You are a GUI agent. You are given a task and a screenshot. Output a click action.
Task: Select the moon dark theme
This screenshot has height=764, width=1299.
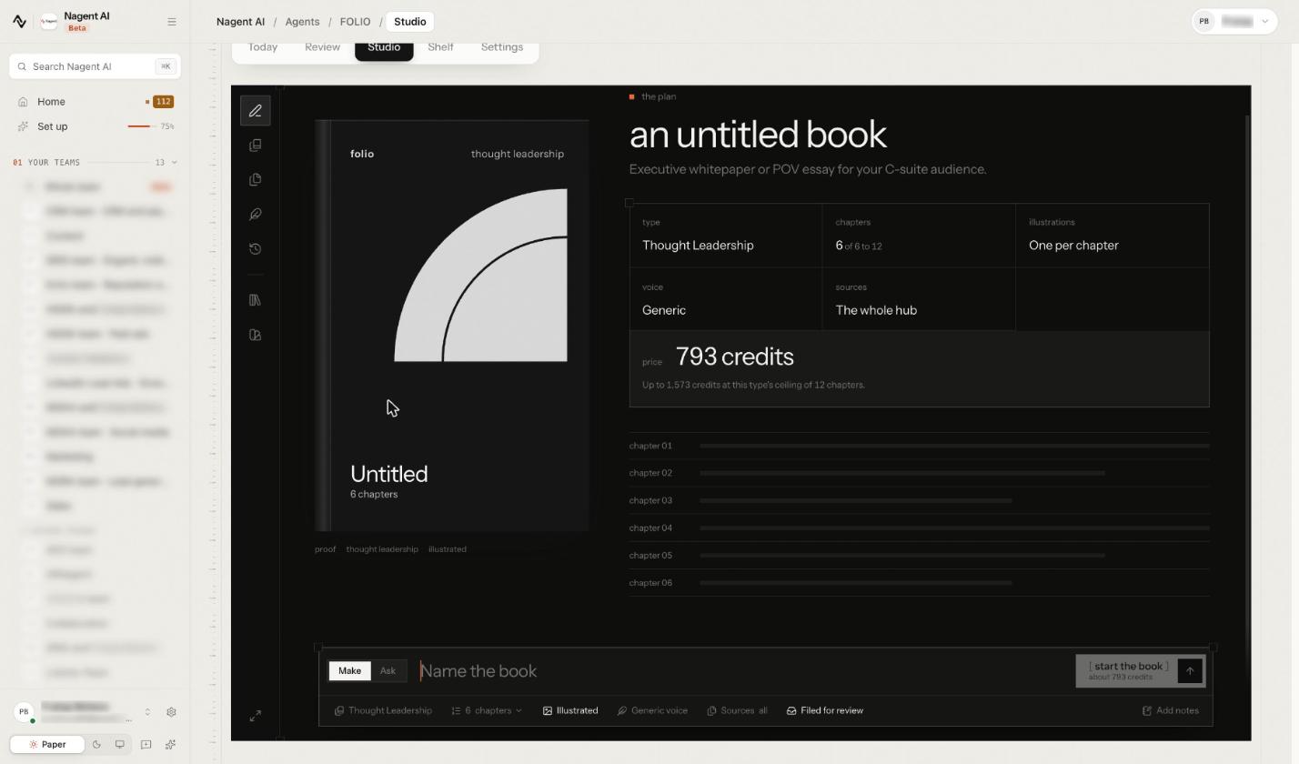pyautogui.click(x=96, y=744)
